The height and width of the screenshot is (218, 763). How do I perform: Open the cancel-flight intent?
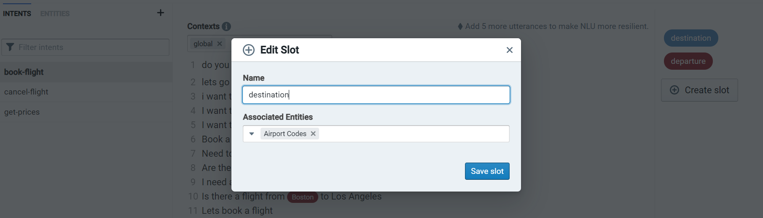pos(26,92)
